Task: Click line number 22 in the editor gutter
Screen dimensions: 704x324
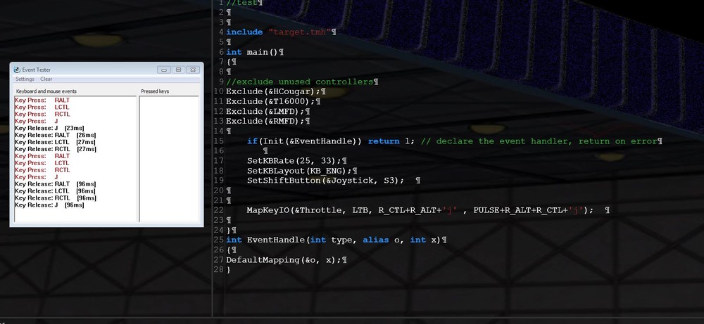Action: tap(219, 210)
